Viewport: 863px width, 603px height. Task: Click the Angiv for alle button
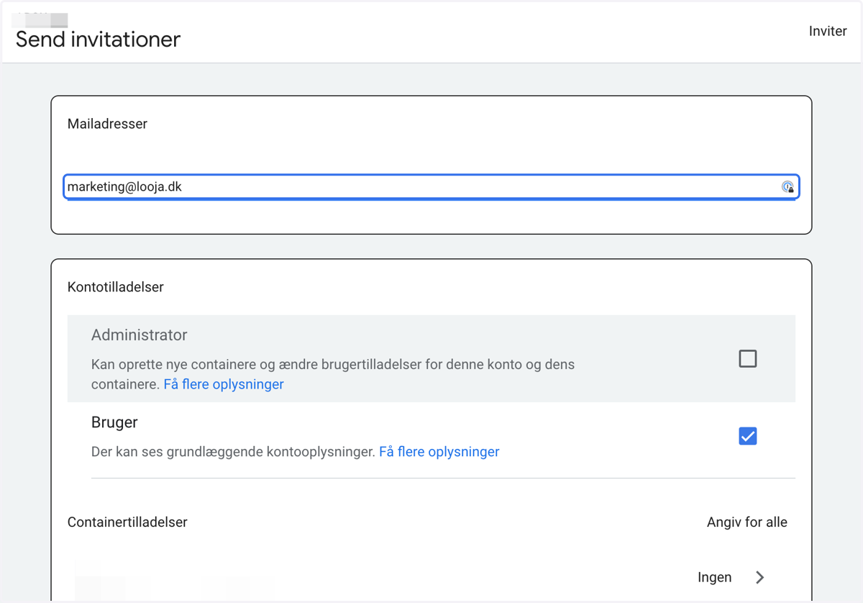click(747, 522)
